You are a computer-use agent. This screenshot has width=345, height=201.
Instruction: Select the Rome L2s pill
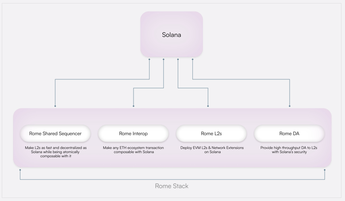coord(211,134)
